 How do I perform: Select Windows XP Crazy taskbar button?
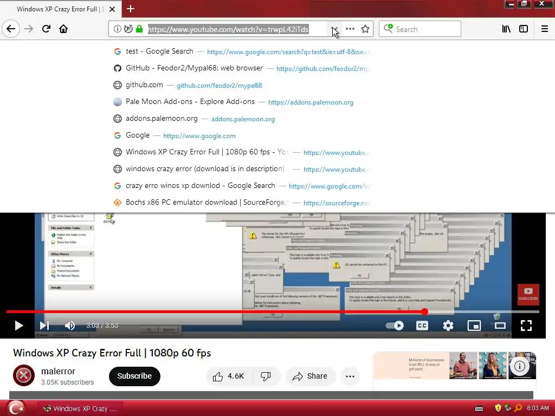(x=80, y=408)
